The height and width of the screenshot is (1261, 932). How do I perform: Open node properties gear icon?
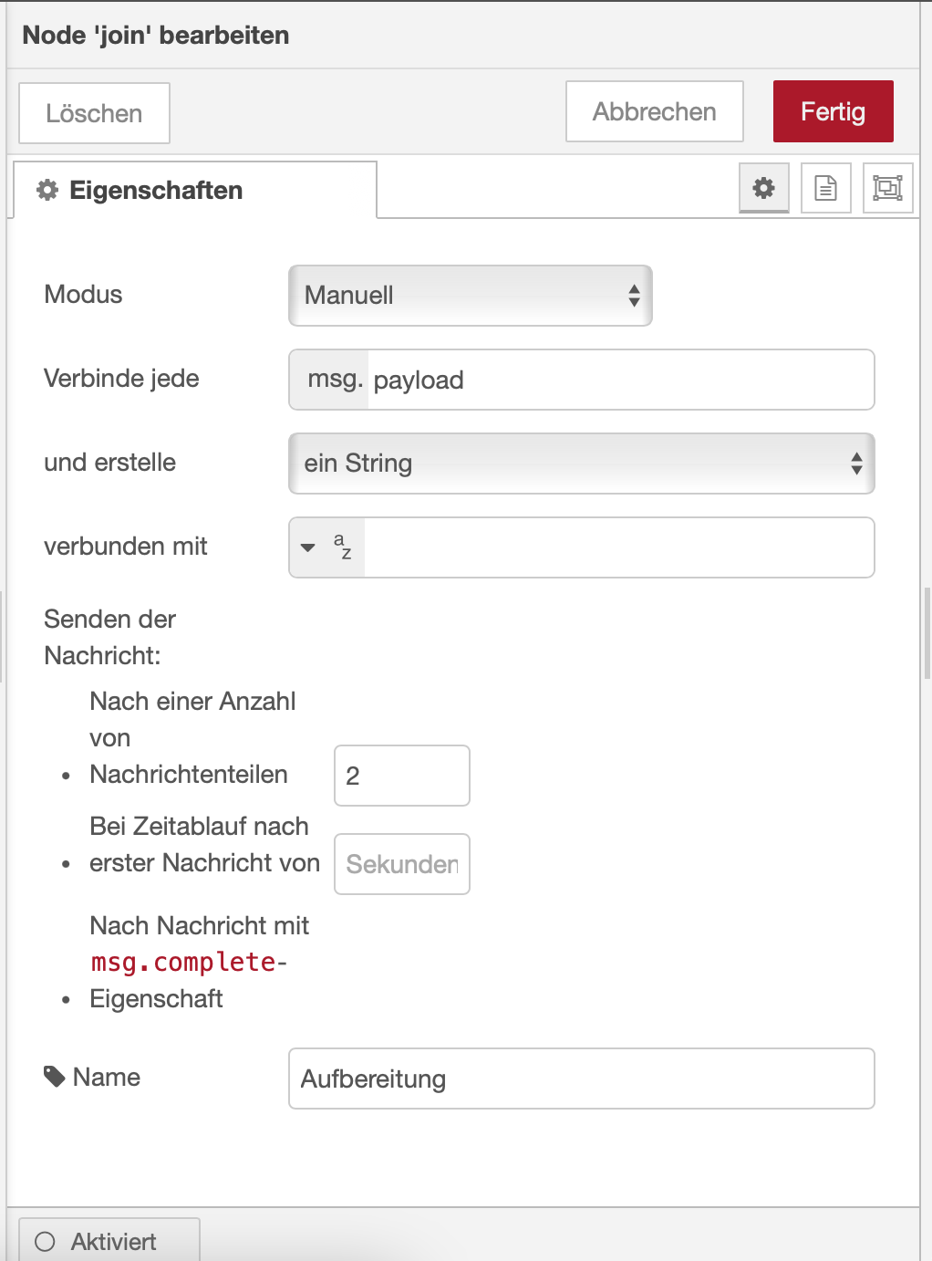point(763,188)
